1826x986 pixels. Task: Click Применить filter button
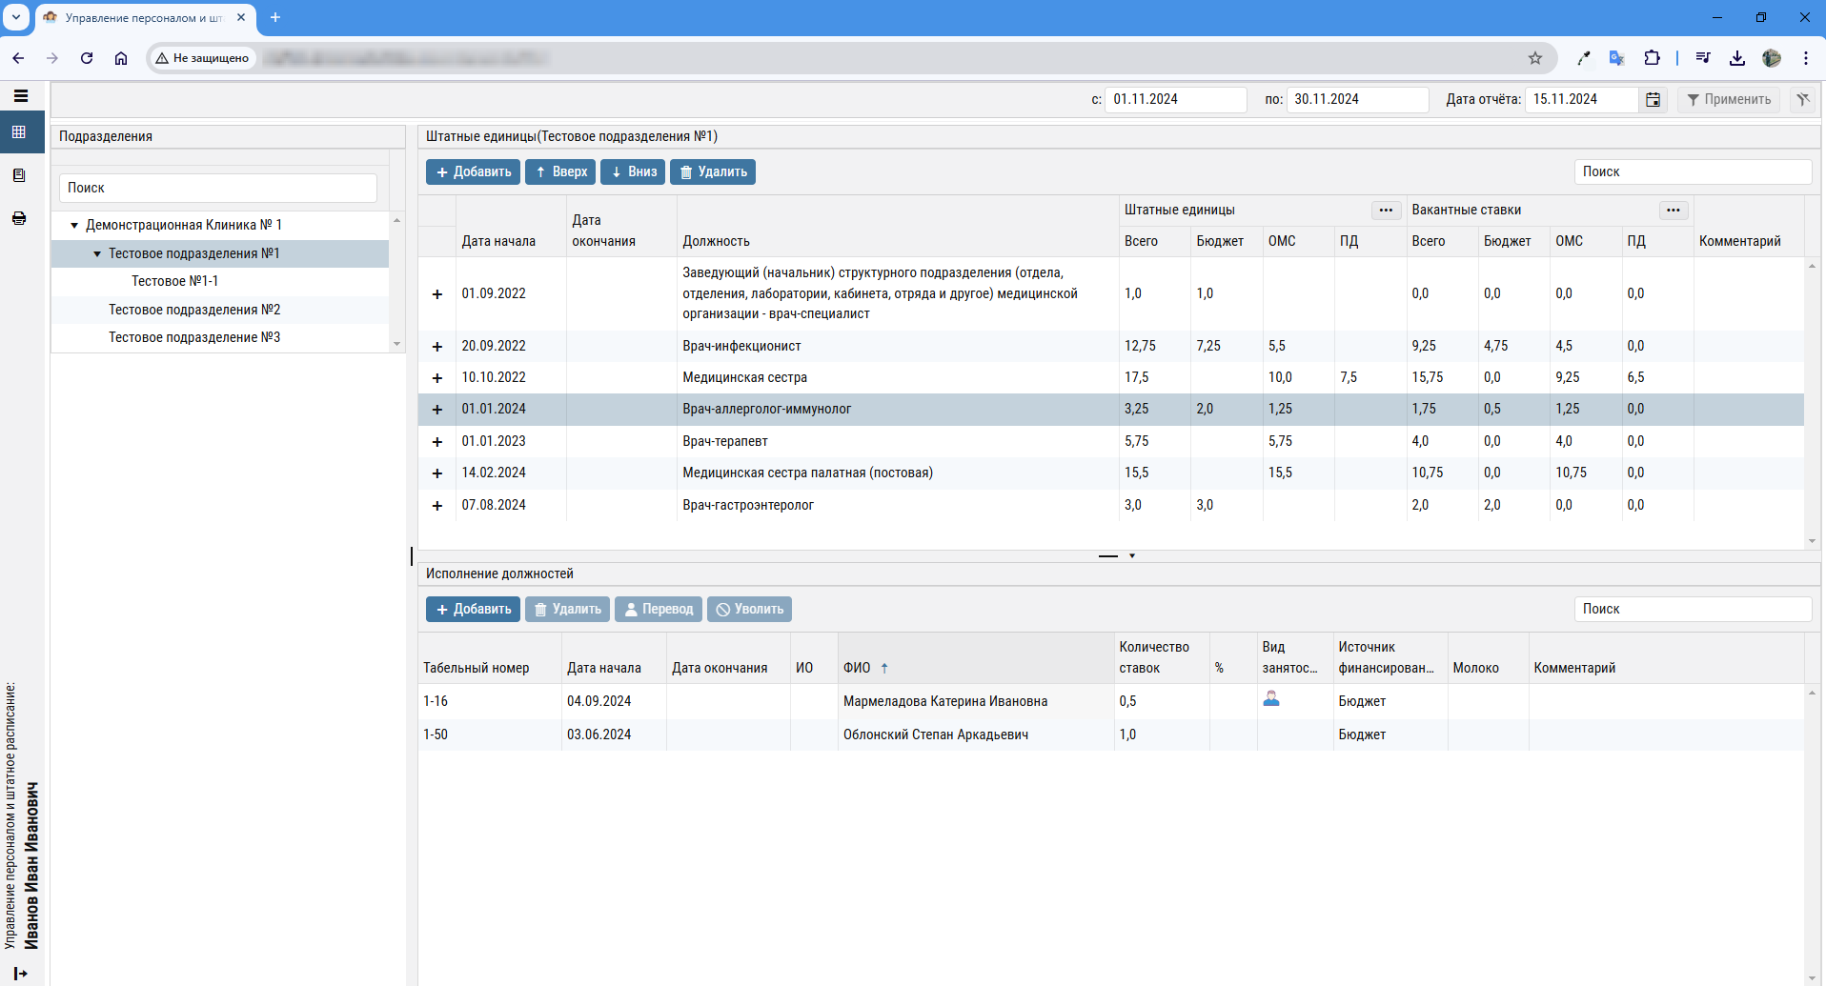coord(1729,99)
